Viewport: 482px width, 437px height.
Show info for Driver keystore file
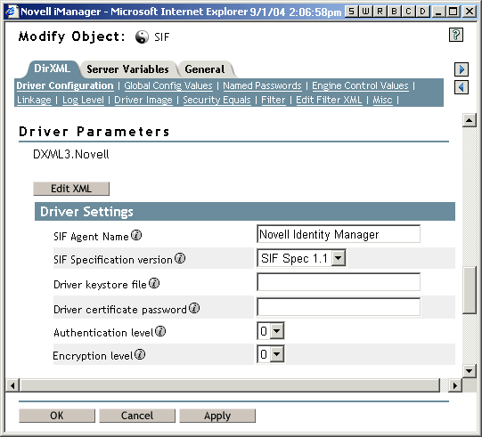pyautogui.click(x=154, y=283)
